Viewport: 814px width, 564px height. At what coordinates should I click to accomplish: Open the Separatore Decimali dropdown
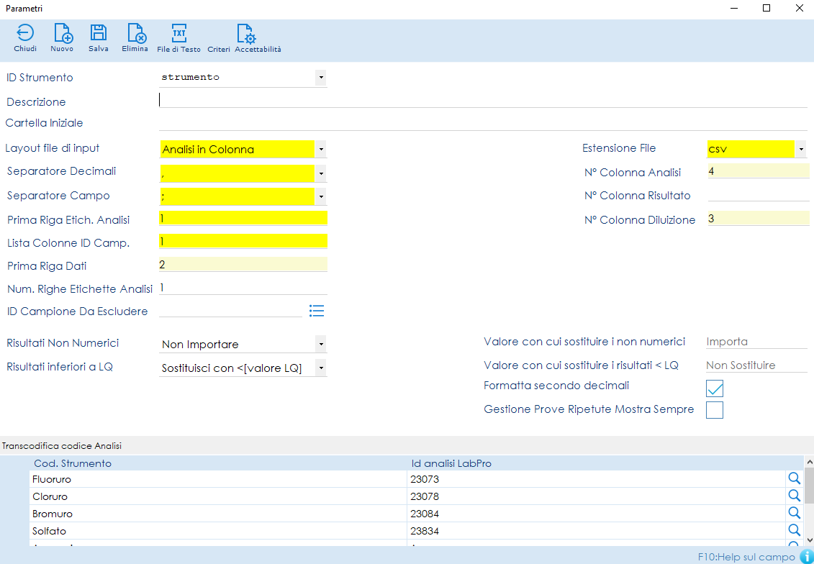[321, 174]
